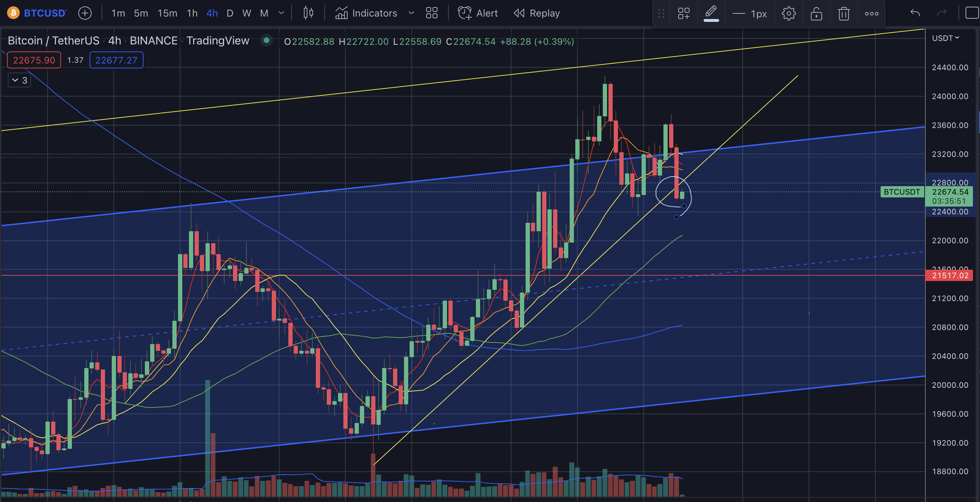Open the candlestick chart style icon
Screen dimensions: 980x502
(308, 13)
